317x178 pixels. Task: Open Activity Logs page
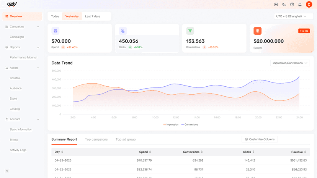(x=18, y=150)
